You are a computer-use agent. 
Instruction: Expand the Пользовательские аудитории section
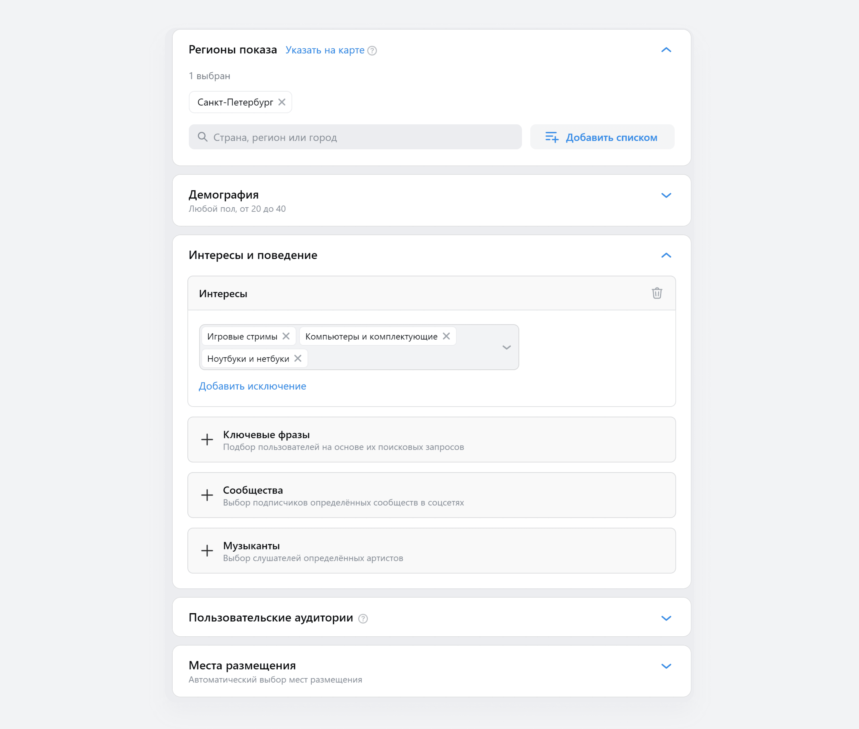(666, 618)
